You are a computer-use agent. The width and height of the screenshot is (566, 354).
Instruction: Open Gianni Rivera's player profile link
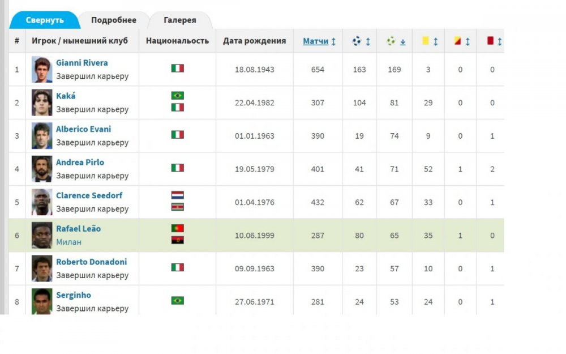(82, 63)
